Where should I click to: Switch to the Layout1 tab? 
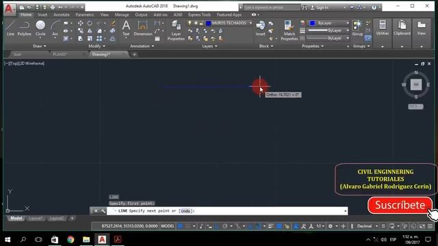pyautogui.click(x=36, y=218)
